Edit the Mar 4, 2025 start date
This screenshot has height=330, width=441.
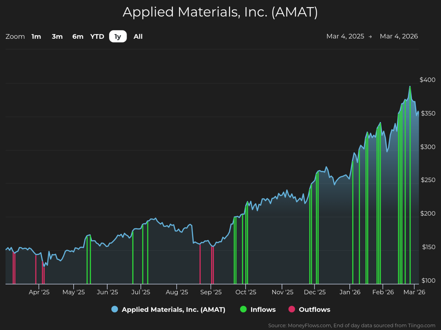(x=345, y=36)
